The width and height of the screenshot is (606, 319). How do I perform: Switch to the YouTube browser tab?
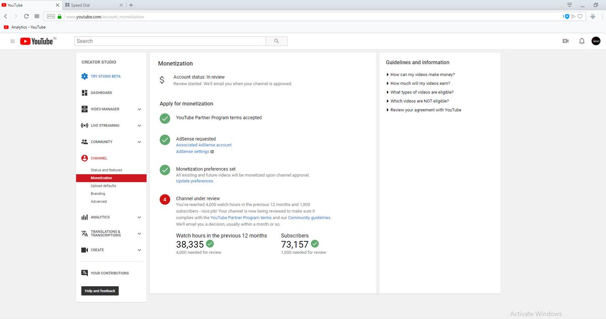[31, 5]
